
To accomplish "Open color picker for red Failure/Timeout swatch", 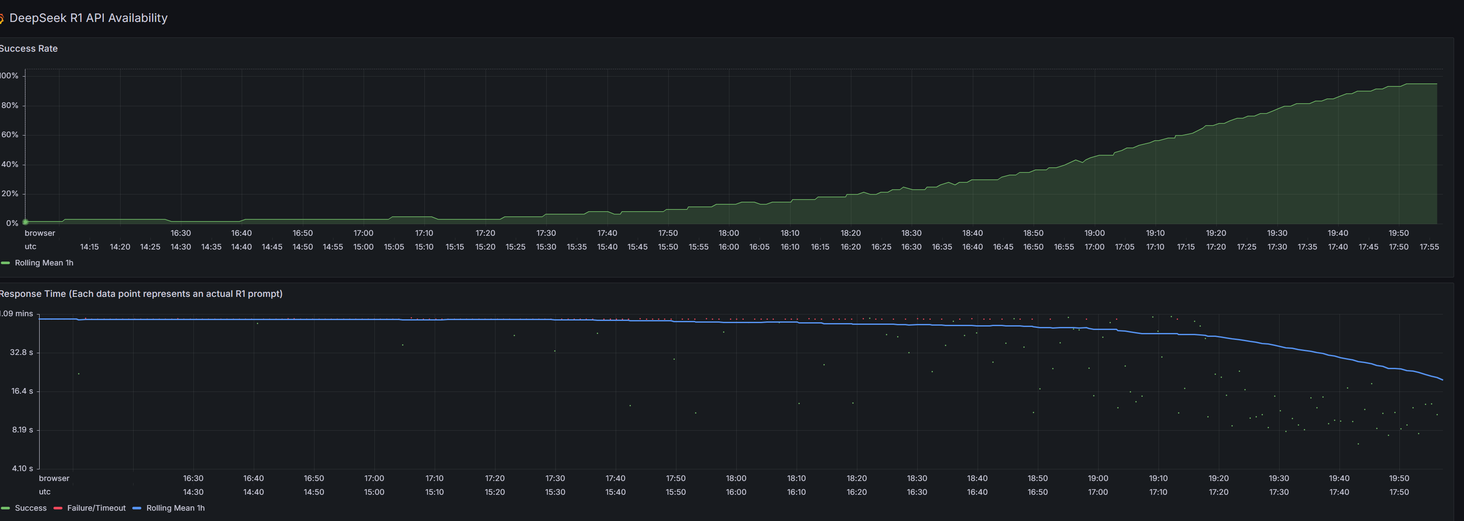I will click(57, 508).
